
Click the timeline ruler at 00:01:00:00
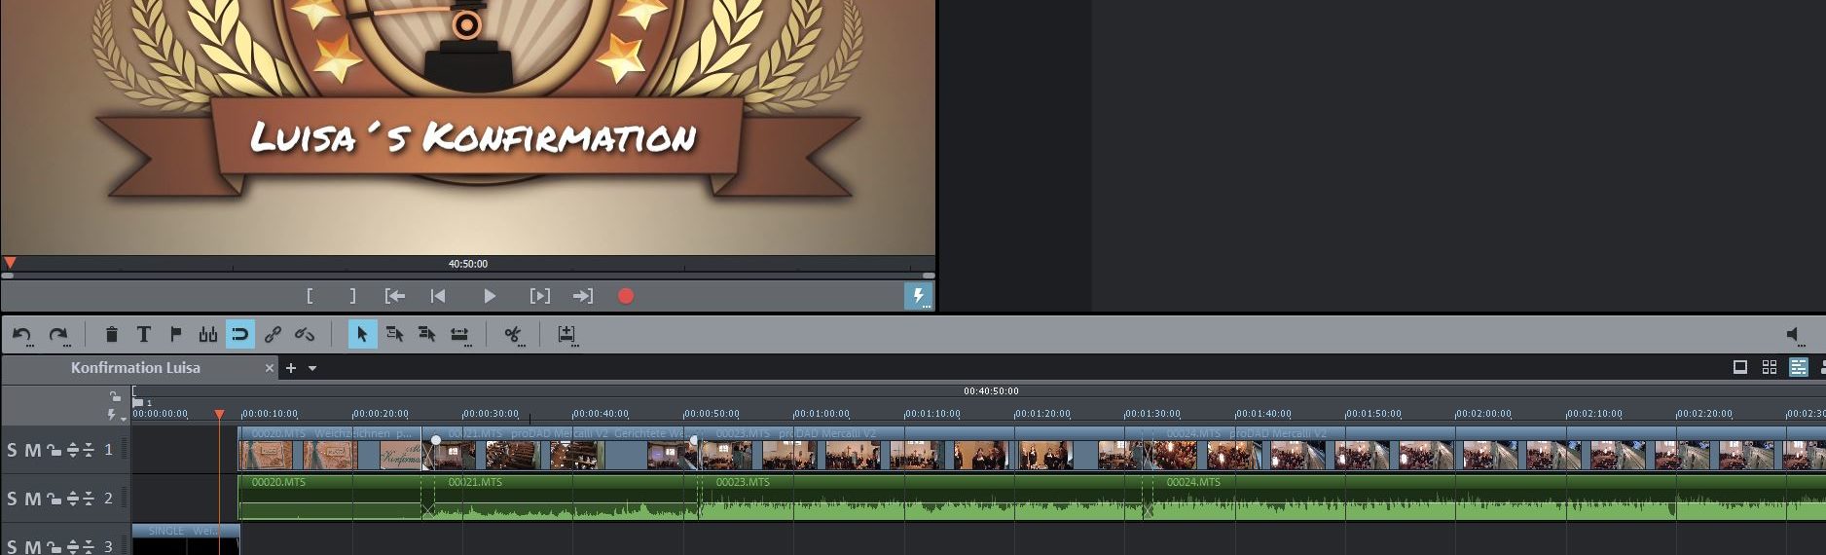point(821,414)
